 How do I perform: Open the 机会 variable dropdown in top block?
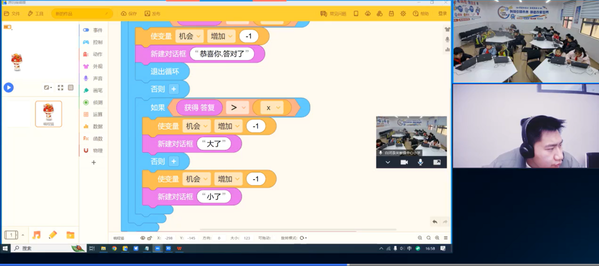[x=190, y=36]
